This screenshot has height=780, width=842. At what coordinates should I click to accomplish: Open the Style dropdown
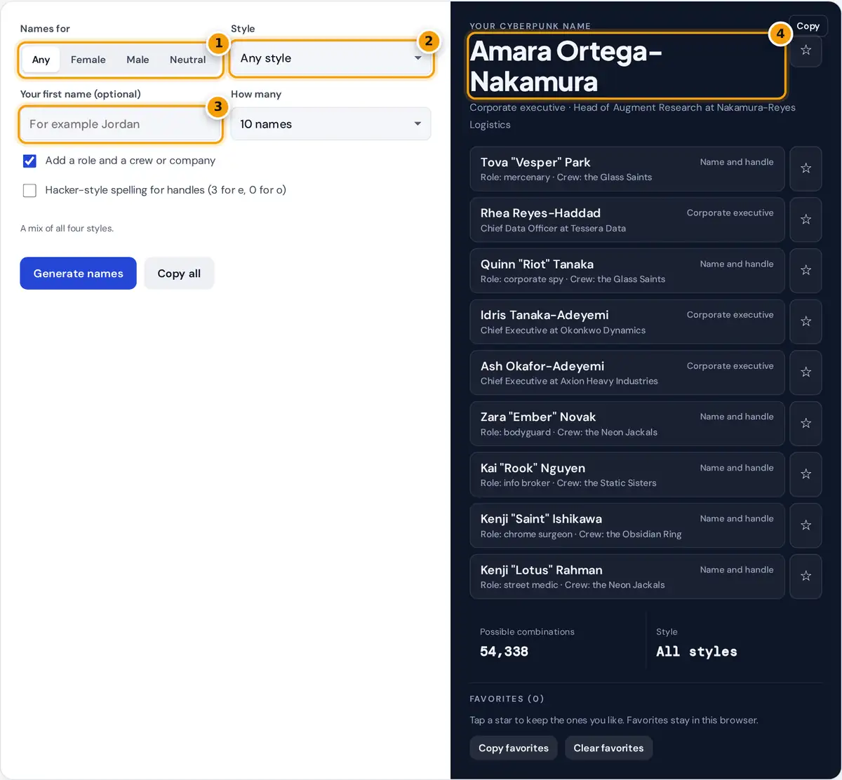point(330,58)
